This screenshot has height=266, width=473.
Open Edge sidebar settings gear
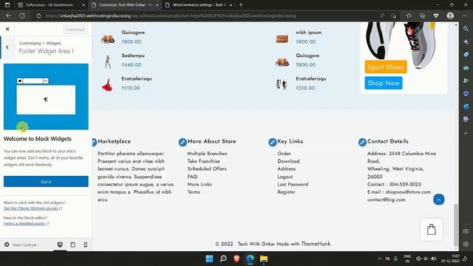coord(466,244)
